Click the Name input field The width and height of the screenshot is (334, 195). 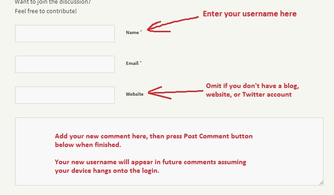[64, 34]
